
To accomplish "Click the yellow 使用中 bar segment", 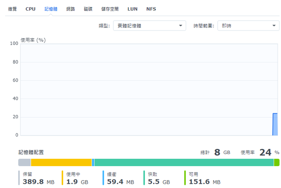I will (x=61, y=162).
